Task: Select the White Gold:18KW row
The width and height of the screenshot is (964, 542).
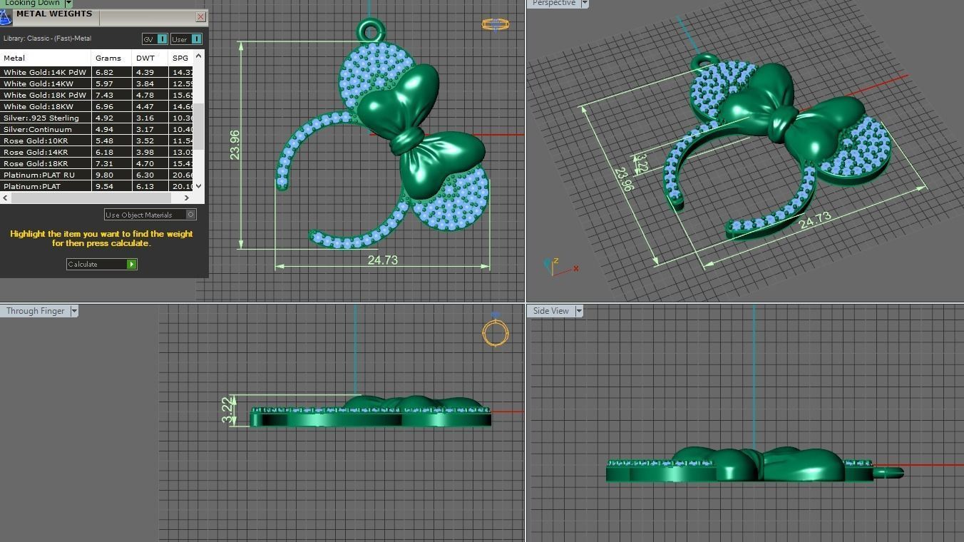Action: pos(96,106)
